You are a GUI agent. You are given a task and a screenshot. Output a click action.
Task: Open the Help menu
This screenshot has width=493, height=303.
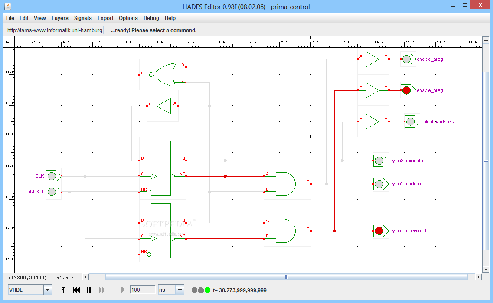170,18
